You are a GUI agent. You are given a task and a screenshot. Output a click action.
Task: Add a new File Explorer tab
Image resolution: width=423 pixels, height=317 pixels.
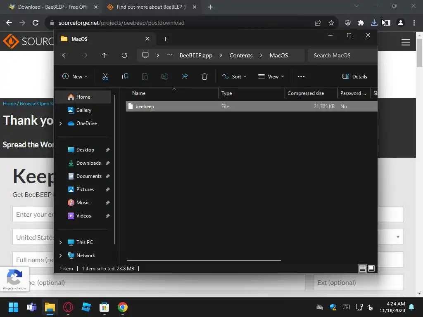[x=165, y=39]
